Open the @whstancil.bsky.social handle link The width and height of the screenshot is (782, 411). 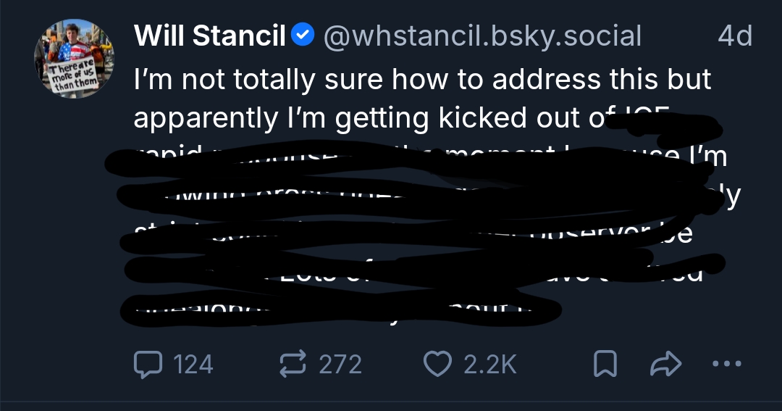click(482, 36)
